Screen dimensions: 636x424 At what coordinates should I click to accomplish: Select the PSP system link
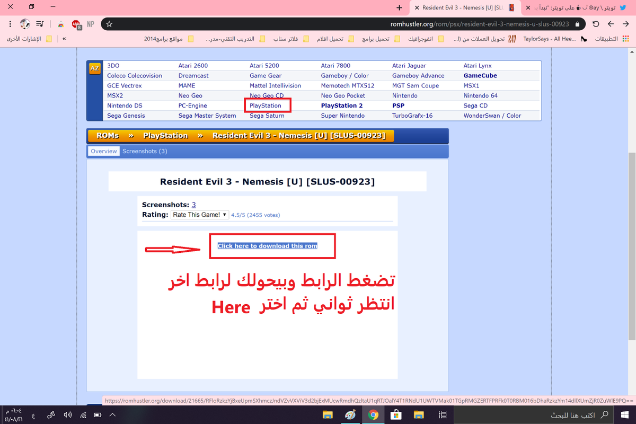click(x=398, y=105)
